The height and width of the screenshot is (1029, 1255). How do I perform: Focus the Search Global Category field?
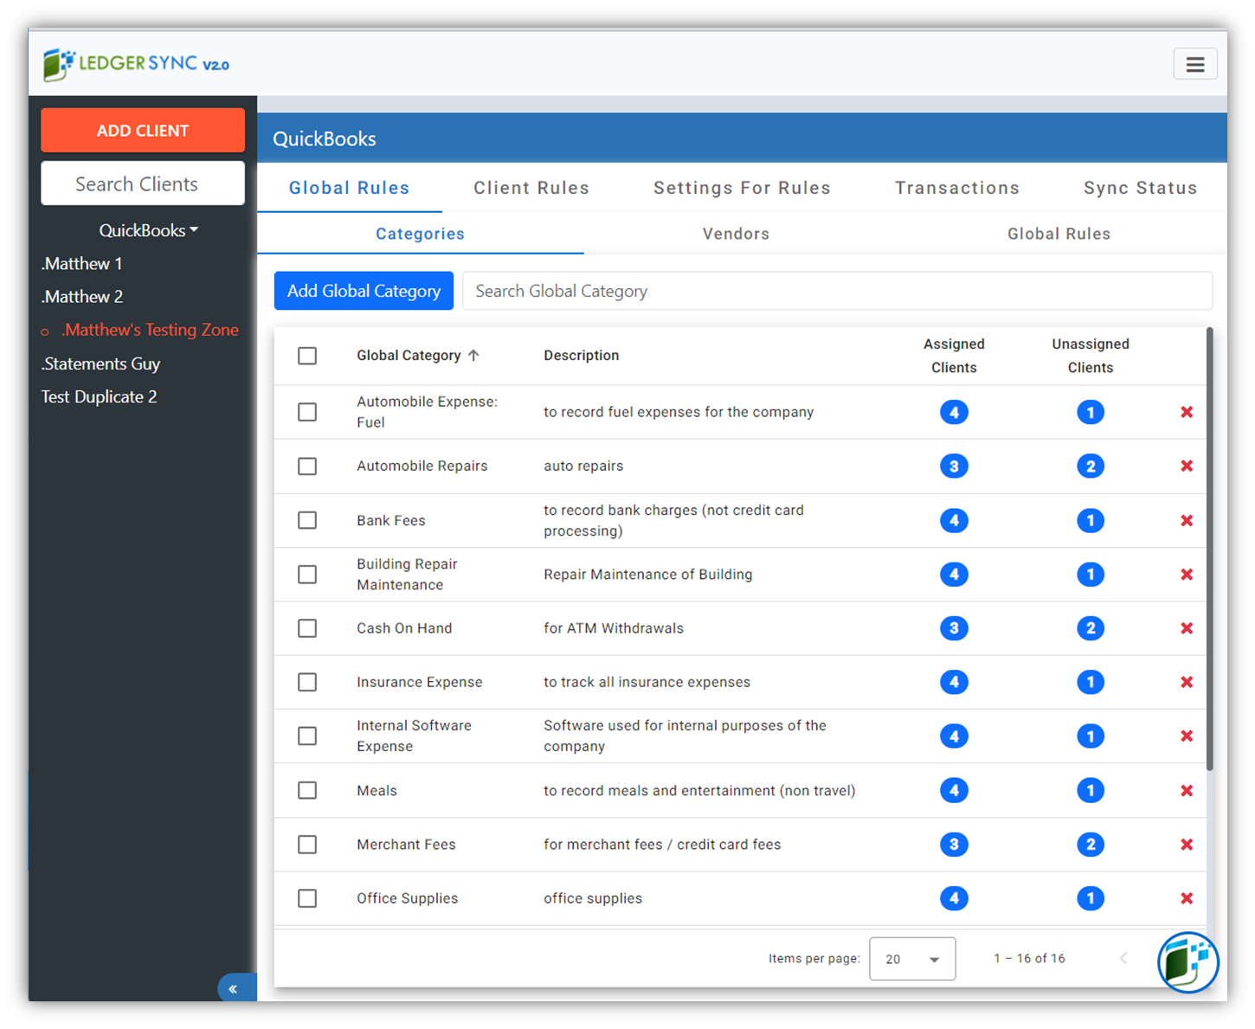837,291
